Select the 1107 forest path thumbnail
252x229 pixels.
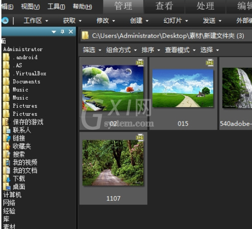(113, 163)
